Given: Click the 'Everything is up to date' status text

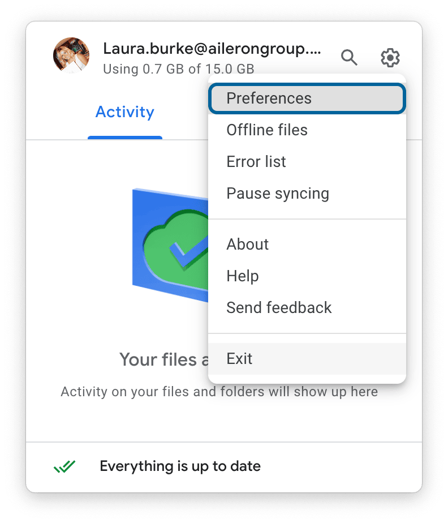Looking at the screenshot, I should [x=180, y=466].
